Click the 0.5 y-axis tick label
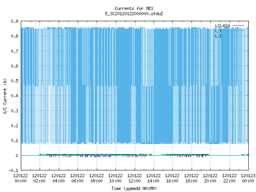Image resolution: width=256 pixels, height=192 pixels. [x=14, y=81]
